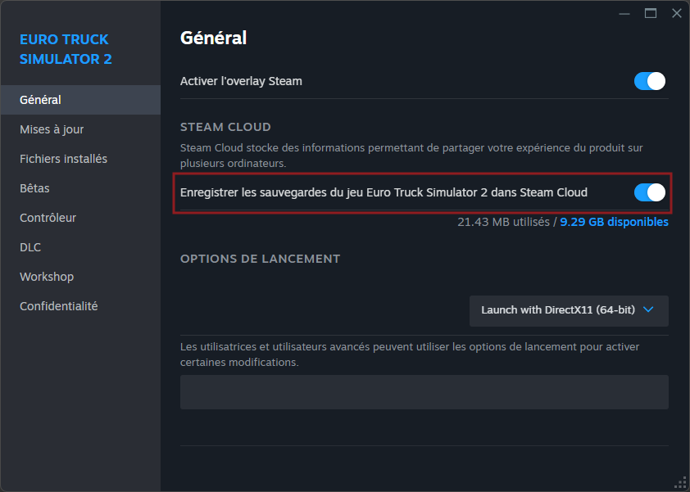Click the 9.29 GB disponibles link
This screenshot has width=690, height=492.
point(614,222)
